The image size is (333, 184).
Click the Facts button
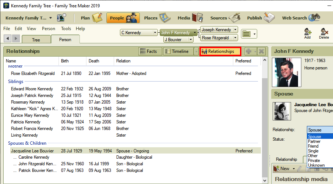tap(150, 51)
